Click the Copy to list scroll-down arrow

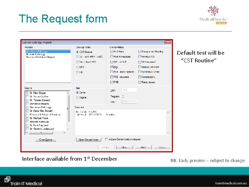(68, 129)
